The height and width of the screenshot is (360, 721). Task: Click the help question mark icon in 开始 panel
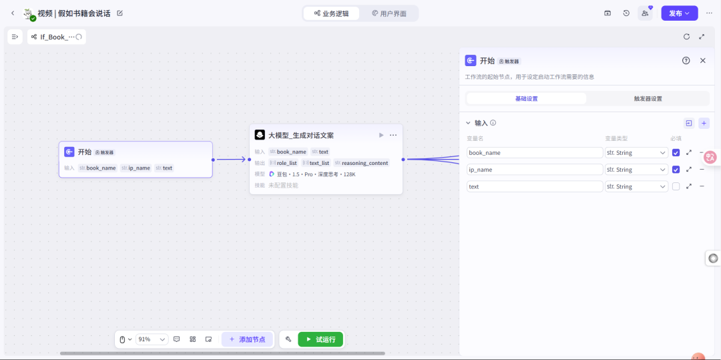click(686, 61)
